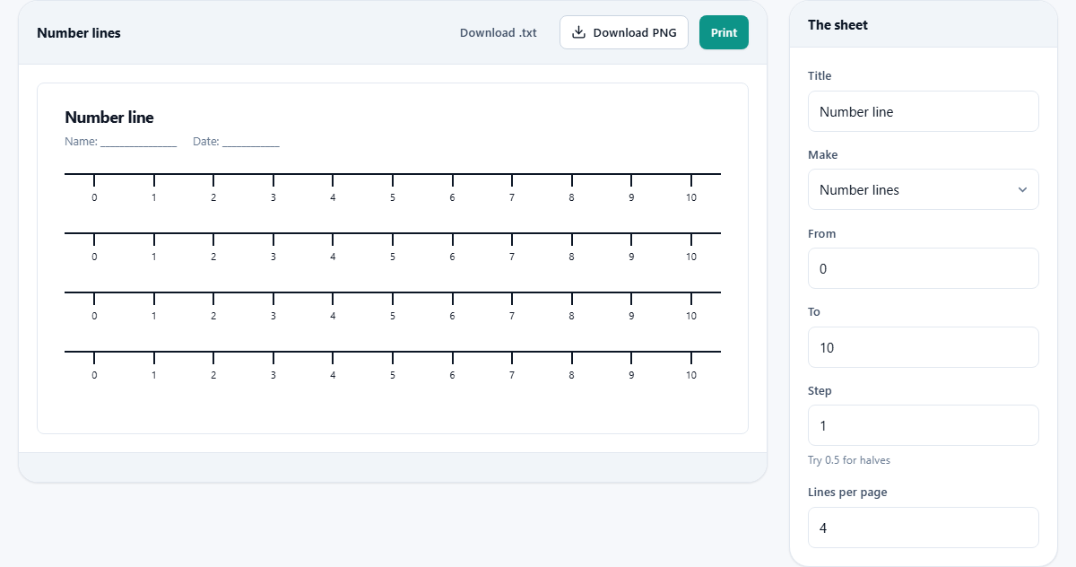1076x567 pixels.
Task: Click the 'To' label above value 10
Action: point(814,312)
